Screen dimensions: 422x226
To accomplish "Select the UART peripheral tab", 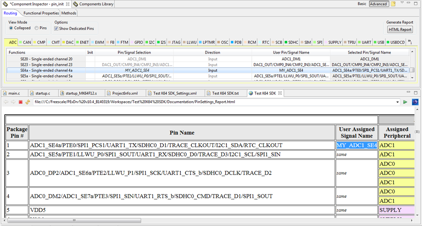I will 365,42.
